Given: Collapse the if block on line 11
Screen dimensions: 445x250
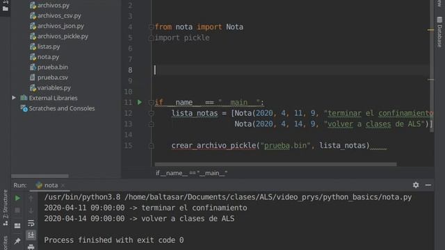Looking at the screenshot, I should point(152,102).
